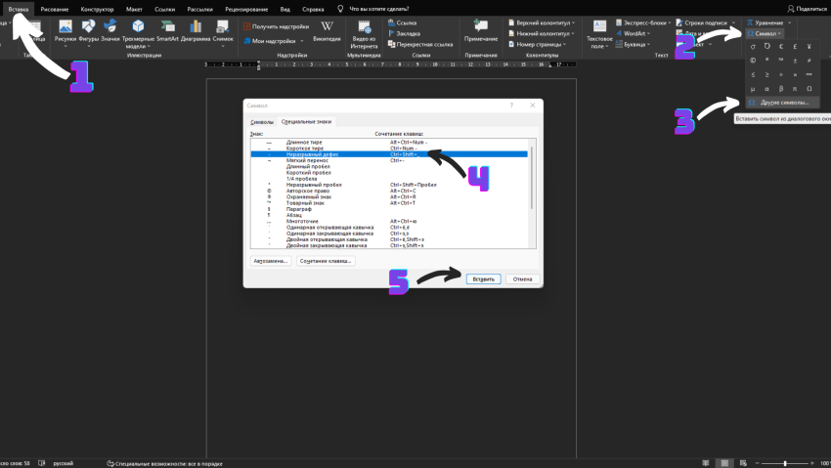
Task: Switch to Символы tab in dialog
Action: point(262,122)
